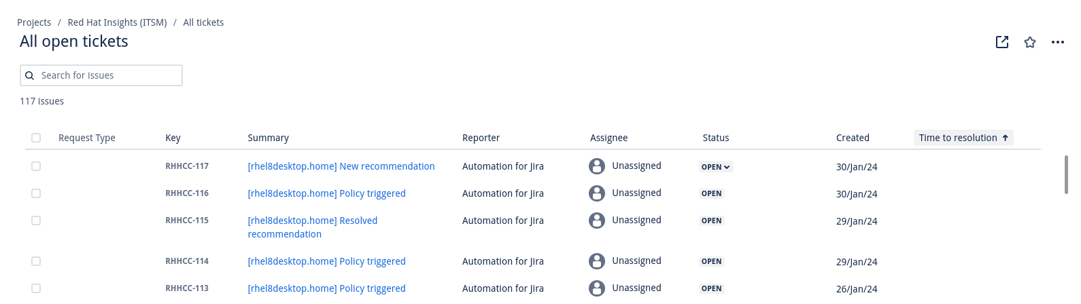The image size is (1081, 304).
Task: Open the three-dot more actions menu
Action: pos(1057,42)
